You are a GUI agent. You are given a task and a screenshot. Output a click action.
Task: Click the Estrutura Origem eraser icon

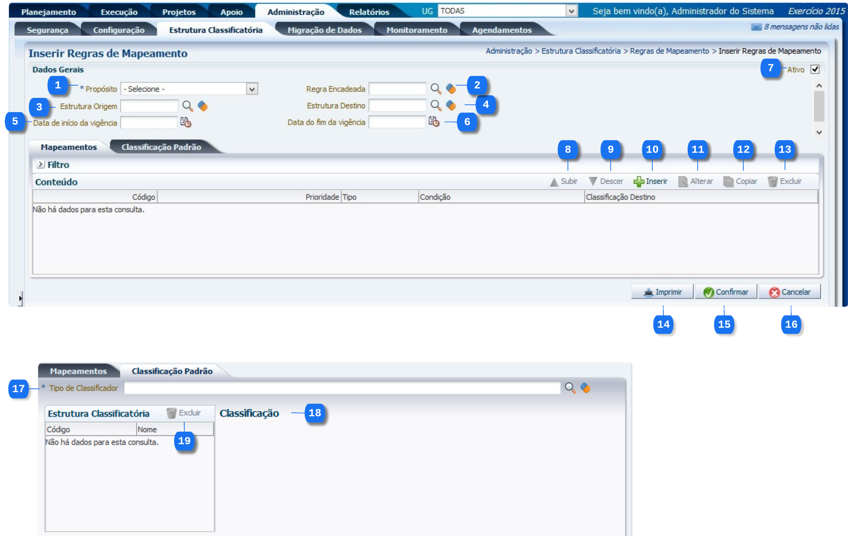[203, 106]
